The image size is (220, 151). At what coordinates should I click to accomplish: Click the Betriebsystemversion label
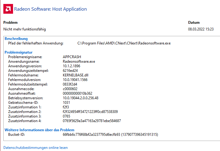pos(25,98)
